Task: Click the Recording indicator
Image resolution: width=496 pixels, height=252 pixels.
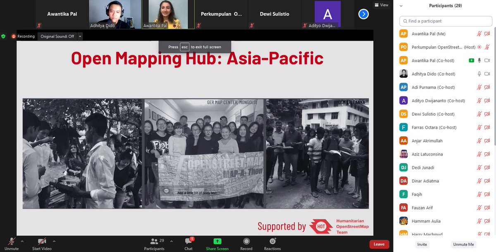Action: (23, 36)
